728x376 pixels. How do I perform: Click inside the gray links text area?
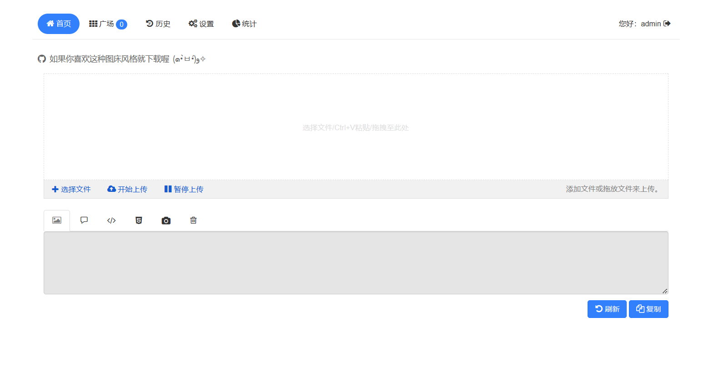pos(356,263)
